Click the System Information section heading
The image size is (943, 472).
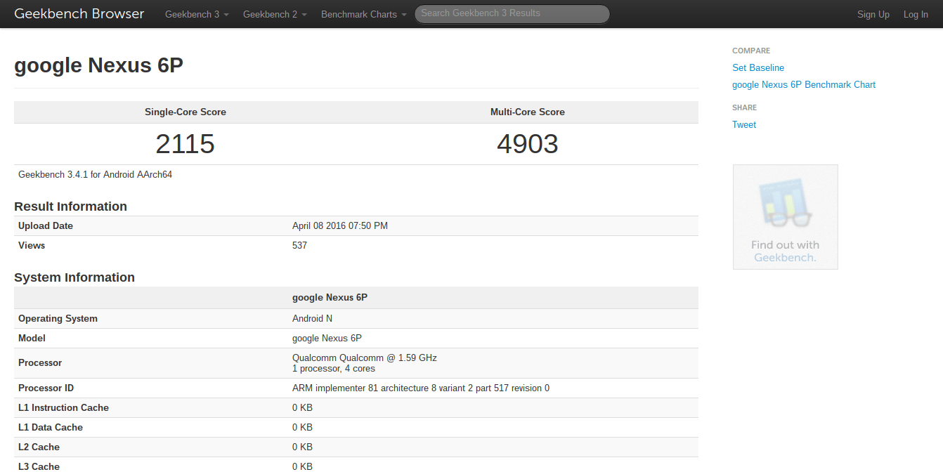click(74, 277)
